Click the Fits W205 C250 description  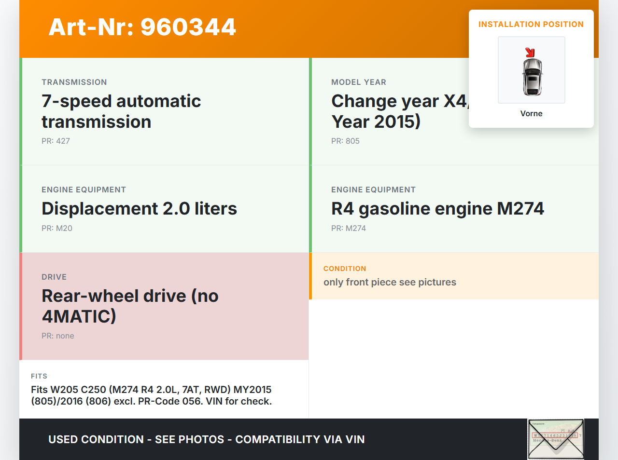click(151, 395)
